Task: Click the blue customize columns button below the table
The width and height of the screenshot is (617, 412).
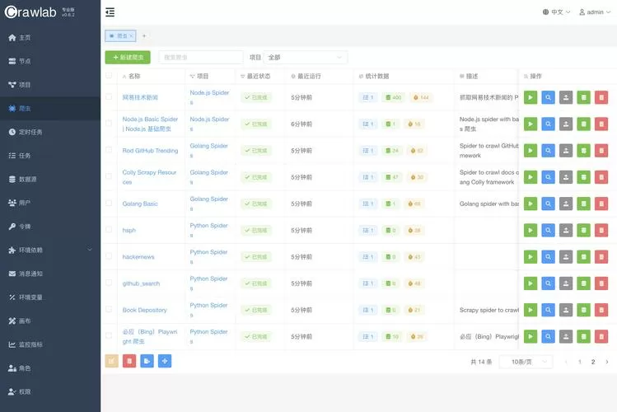Action: pos(165,361)
